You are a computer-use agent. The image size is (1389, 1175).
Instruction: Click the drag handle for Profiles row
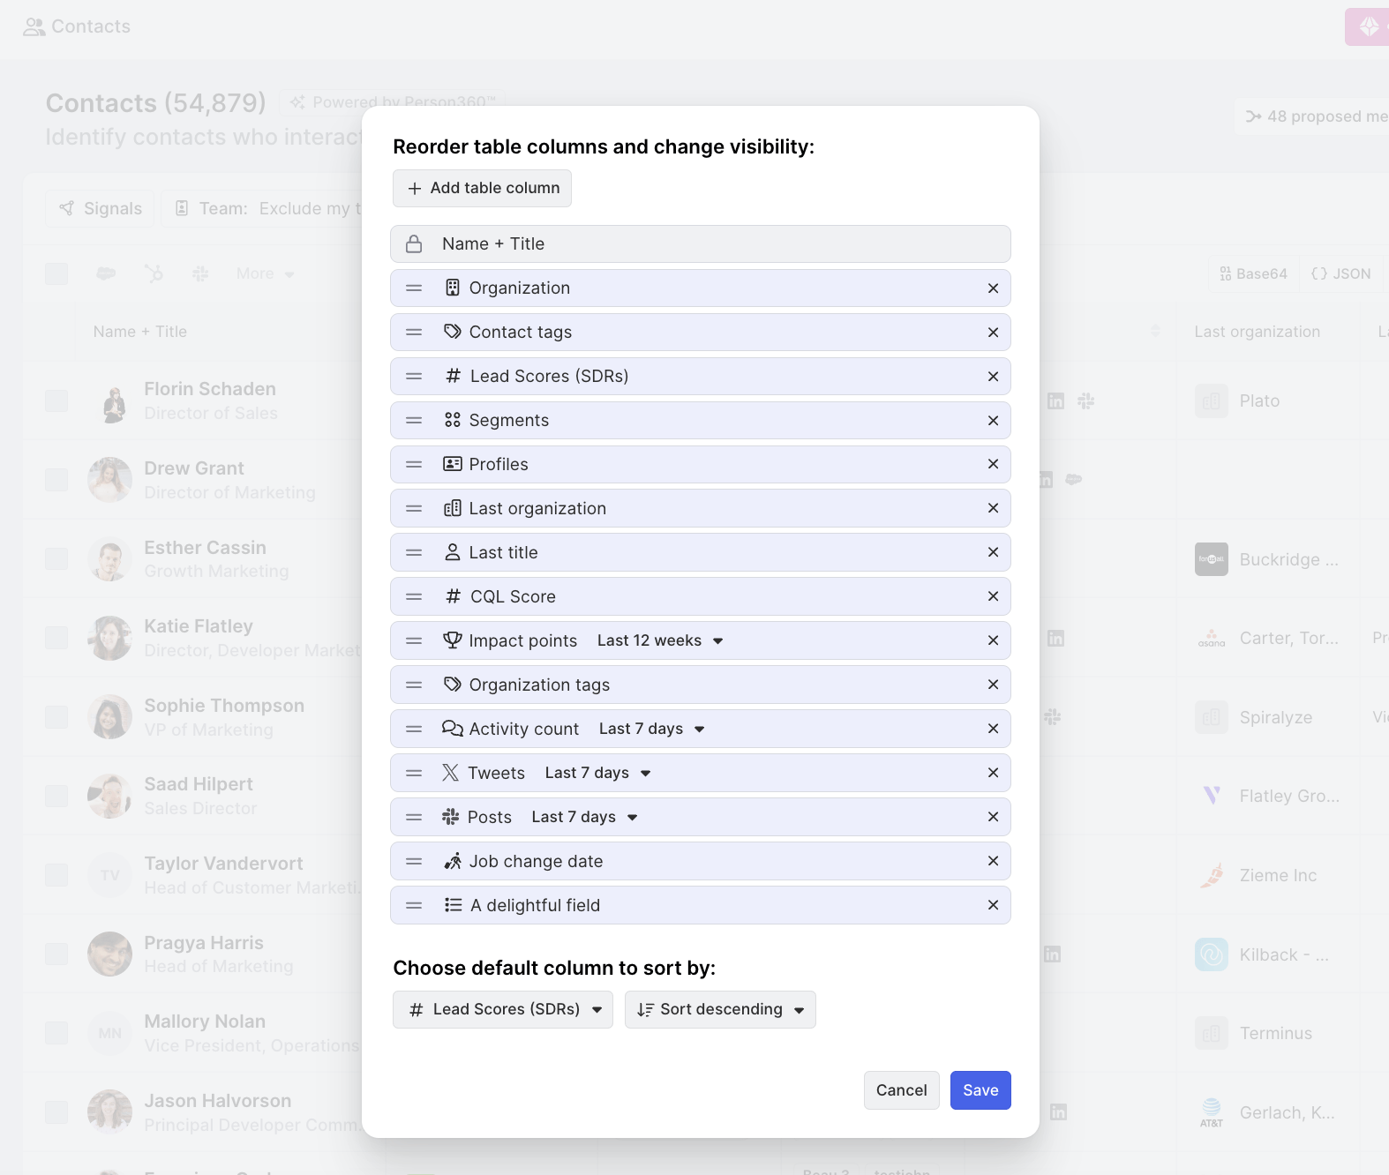click(x=414, y=465)
